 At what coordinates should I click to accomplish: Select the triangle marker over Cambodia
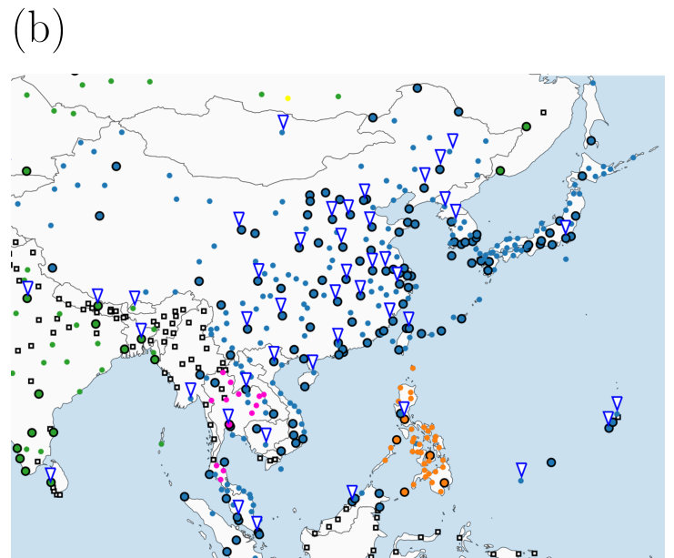point(267,435)
